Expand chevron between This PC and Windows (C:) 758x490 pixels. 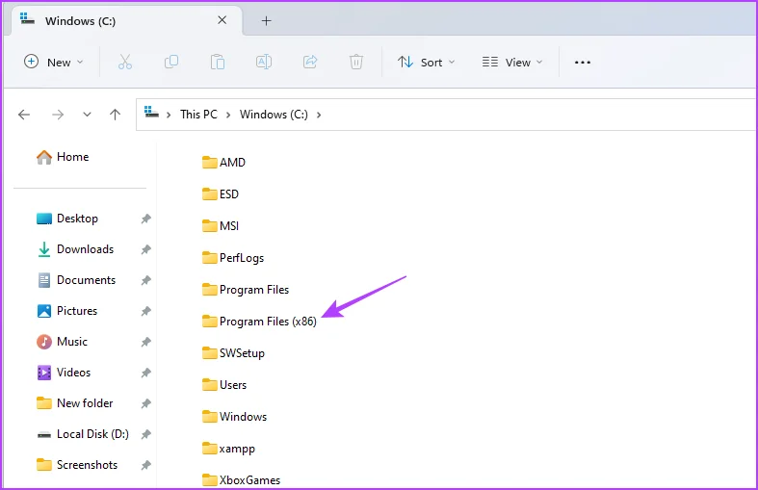(x=228, y=115)
